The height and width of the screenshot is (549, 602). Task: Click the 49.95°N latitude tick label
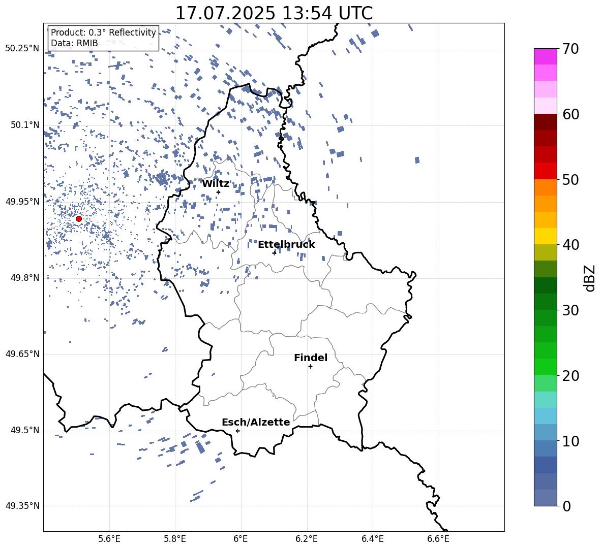(22, 202)
